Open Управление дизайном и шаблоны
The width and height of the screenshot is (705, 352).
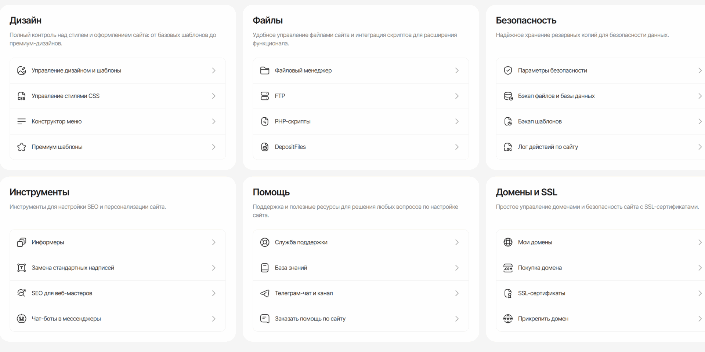click(76, 70)
